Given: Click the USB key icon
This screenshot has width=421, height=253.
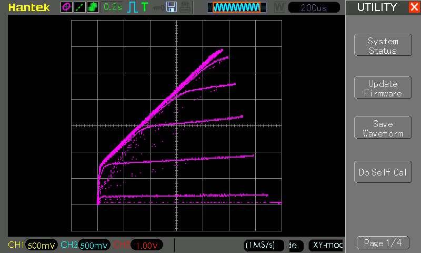Looking at the screenshot, I should [x=157, y=7].
